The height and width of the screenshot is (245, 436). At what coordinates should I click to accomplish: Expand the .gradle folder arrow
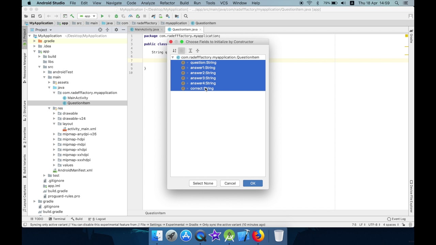pyautogui.click(x=34, y=41)
